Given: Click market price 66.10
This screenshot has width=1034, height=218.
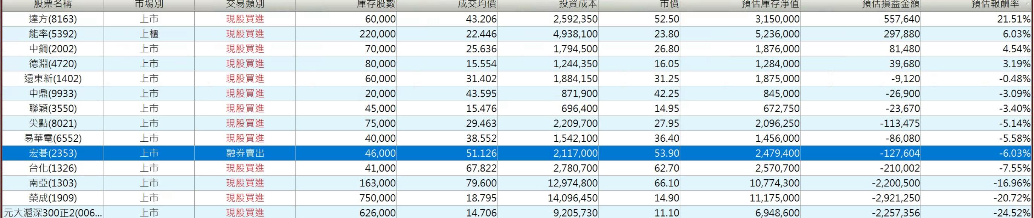Looking at the screenshot, I should click(667, 183).
